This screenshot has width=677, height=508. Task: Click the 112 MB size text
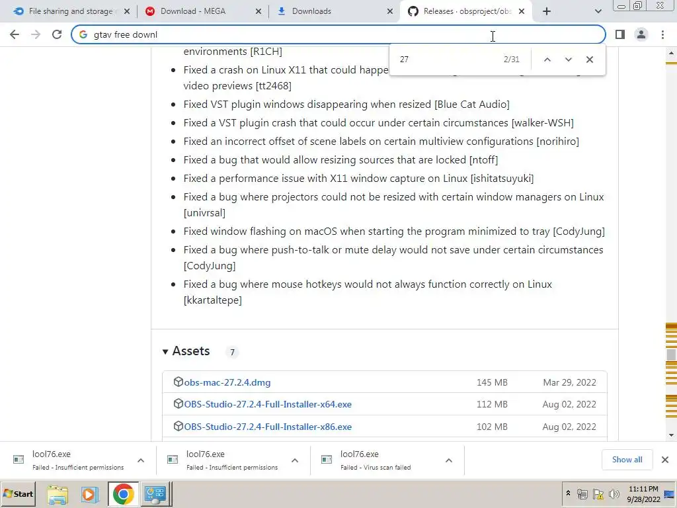tap(492, 404)
